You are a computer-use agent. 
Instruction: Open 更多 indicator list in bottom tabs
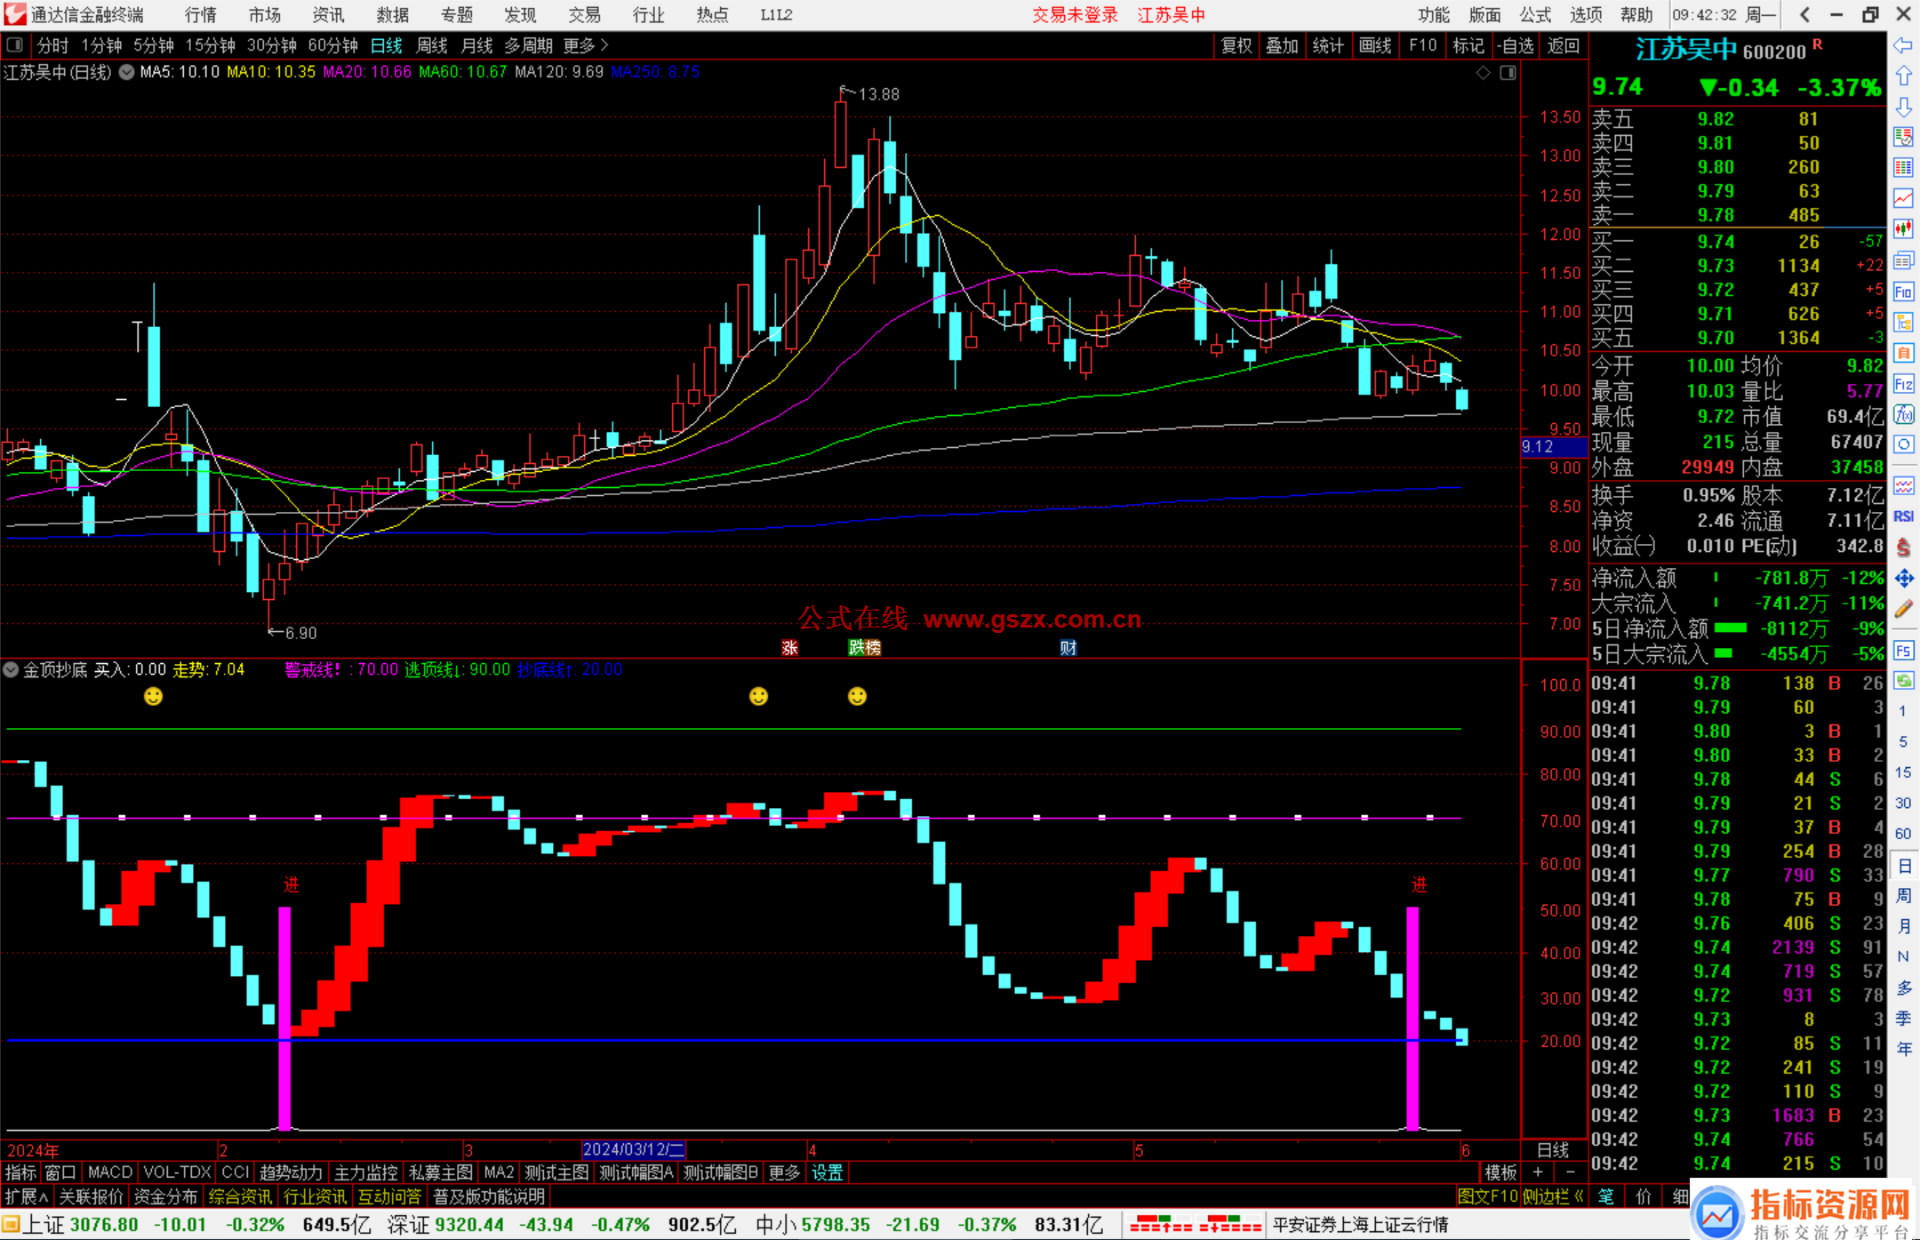click(784, 1172)
